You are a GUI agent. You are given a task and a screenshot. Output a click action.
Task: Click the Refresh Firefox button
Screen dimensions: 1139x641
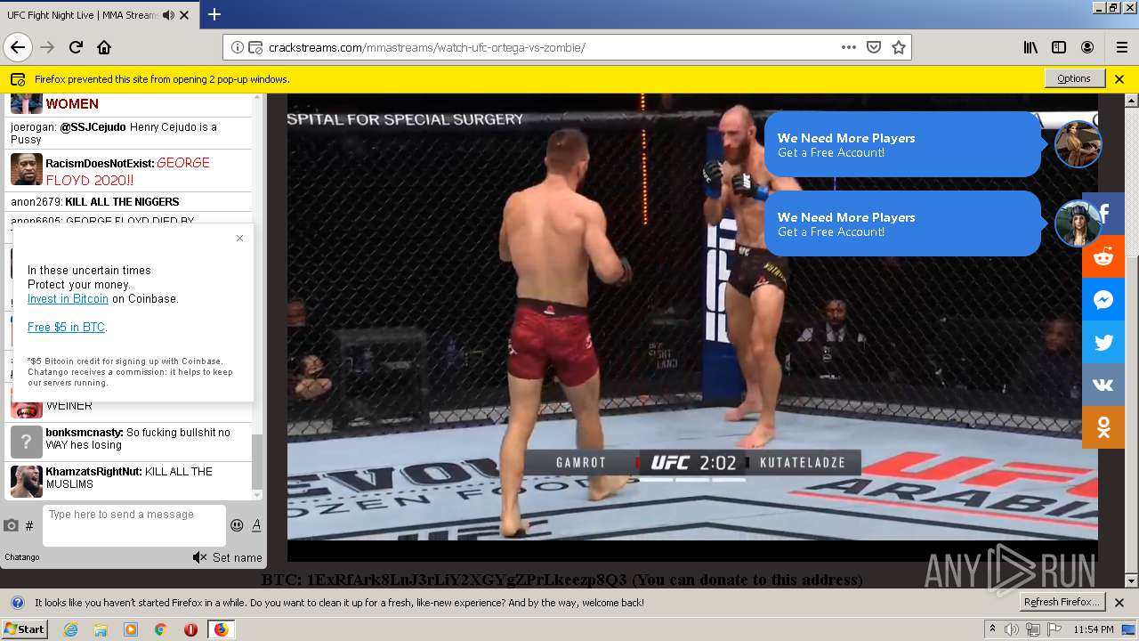pyautogui.click(x=1062, y=602)
